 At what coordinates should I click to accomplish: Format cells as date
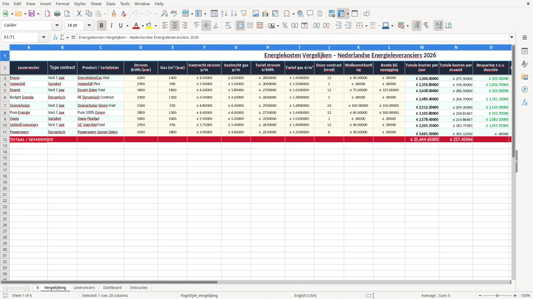tap(304, 26)
